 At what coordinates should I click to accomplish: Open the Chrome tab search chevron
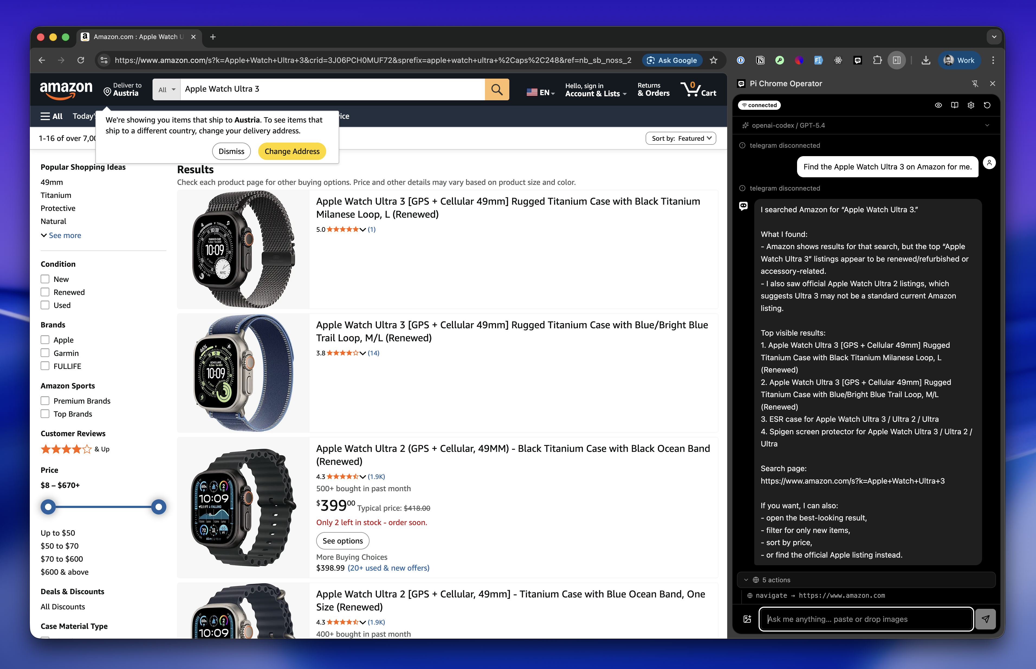coord(994,37)
